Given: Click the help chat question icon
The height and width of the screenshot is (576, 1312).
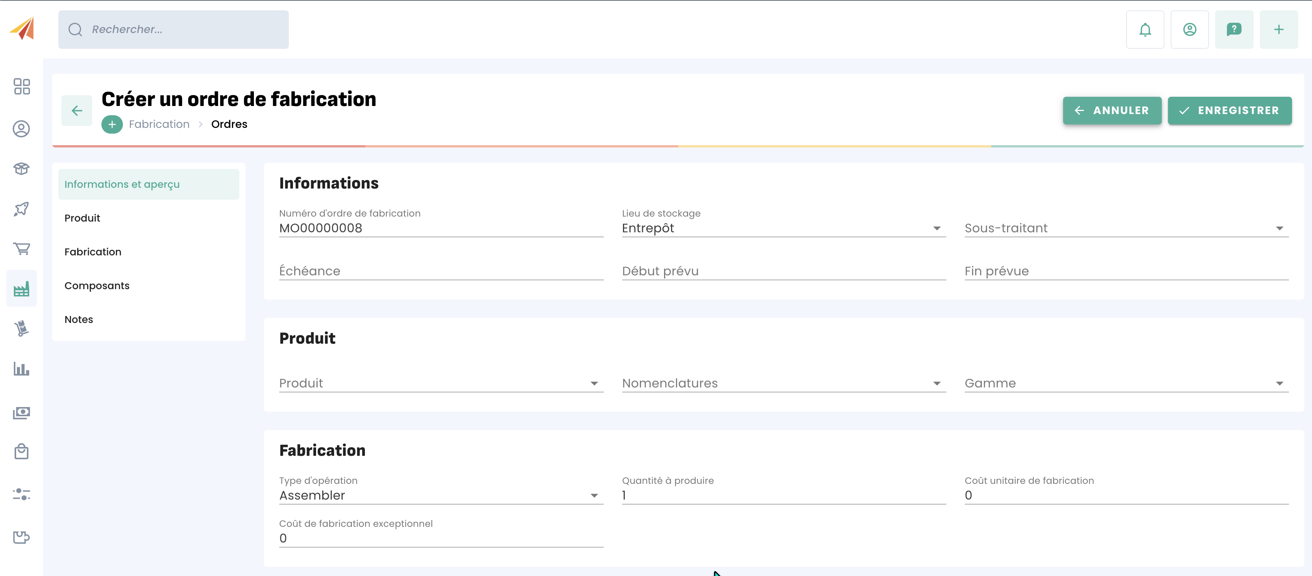Looking at the screenshot, I should click(x=1234, y=30).
